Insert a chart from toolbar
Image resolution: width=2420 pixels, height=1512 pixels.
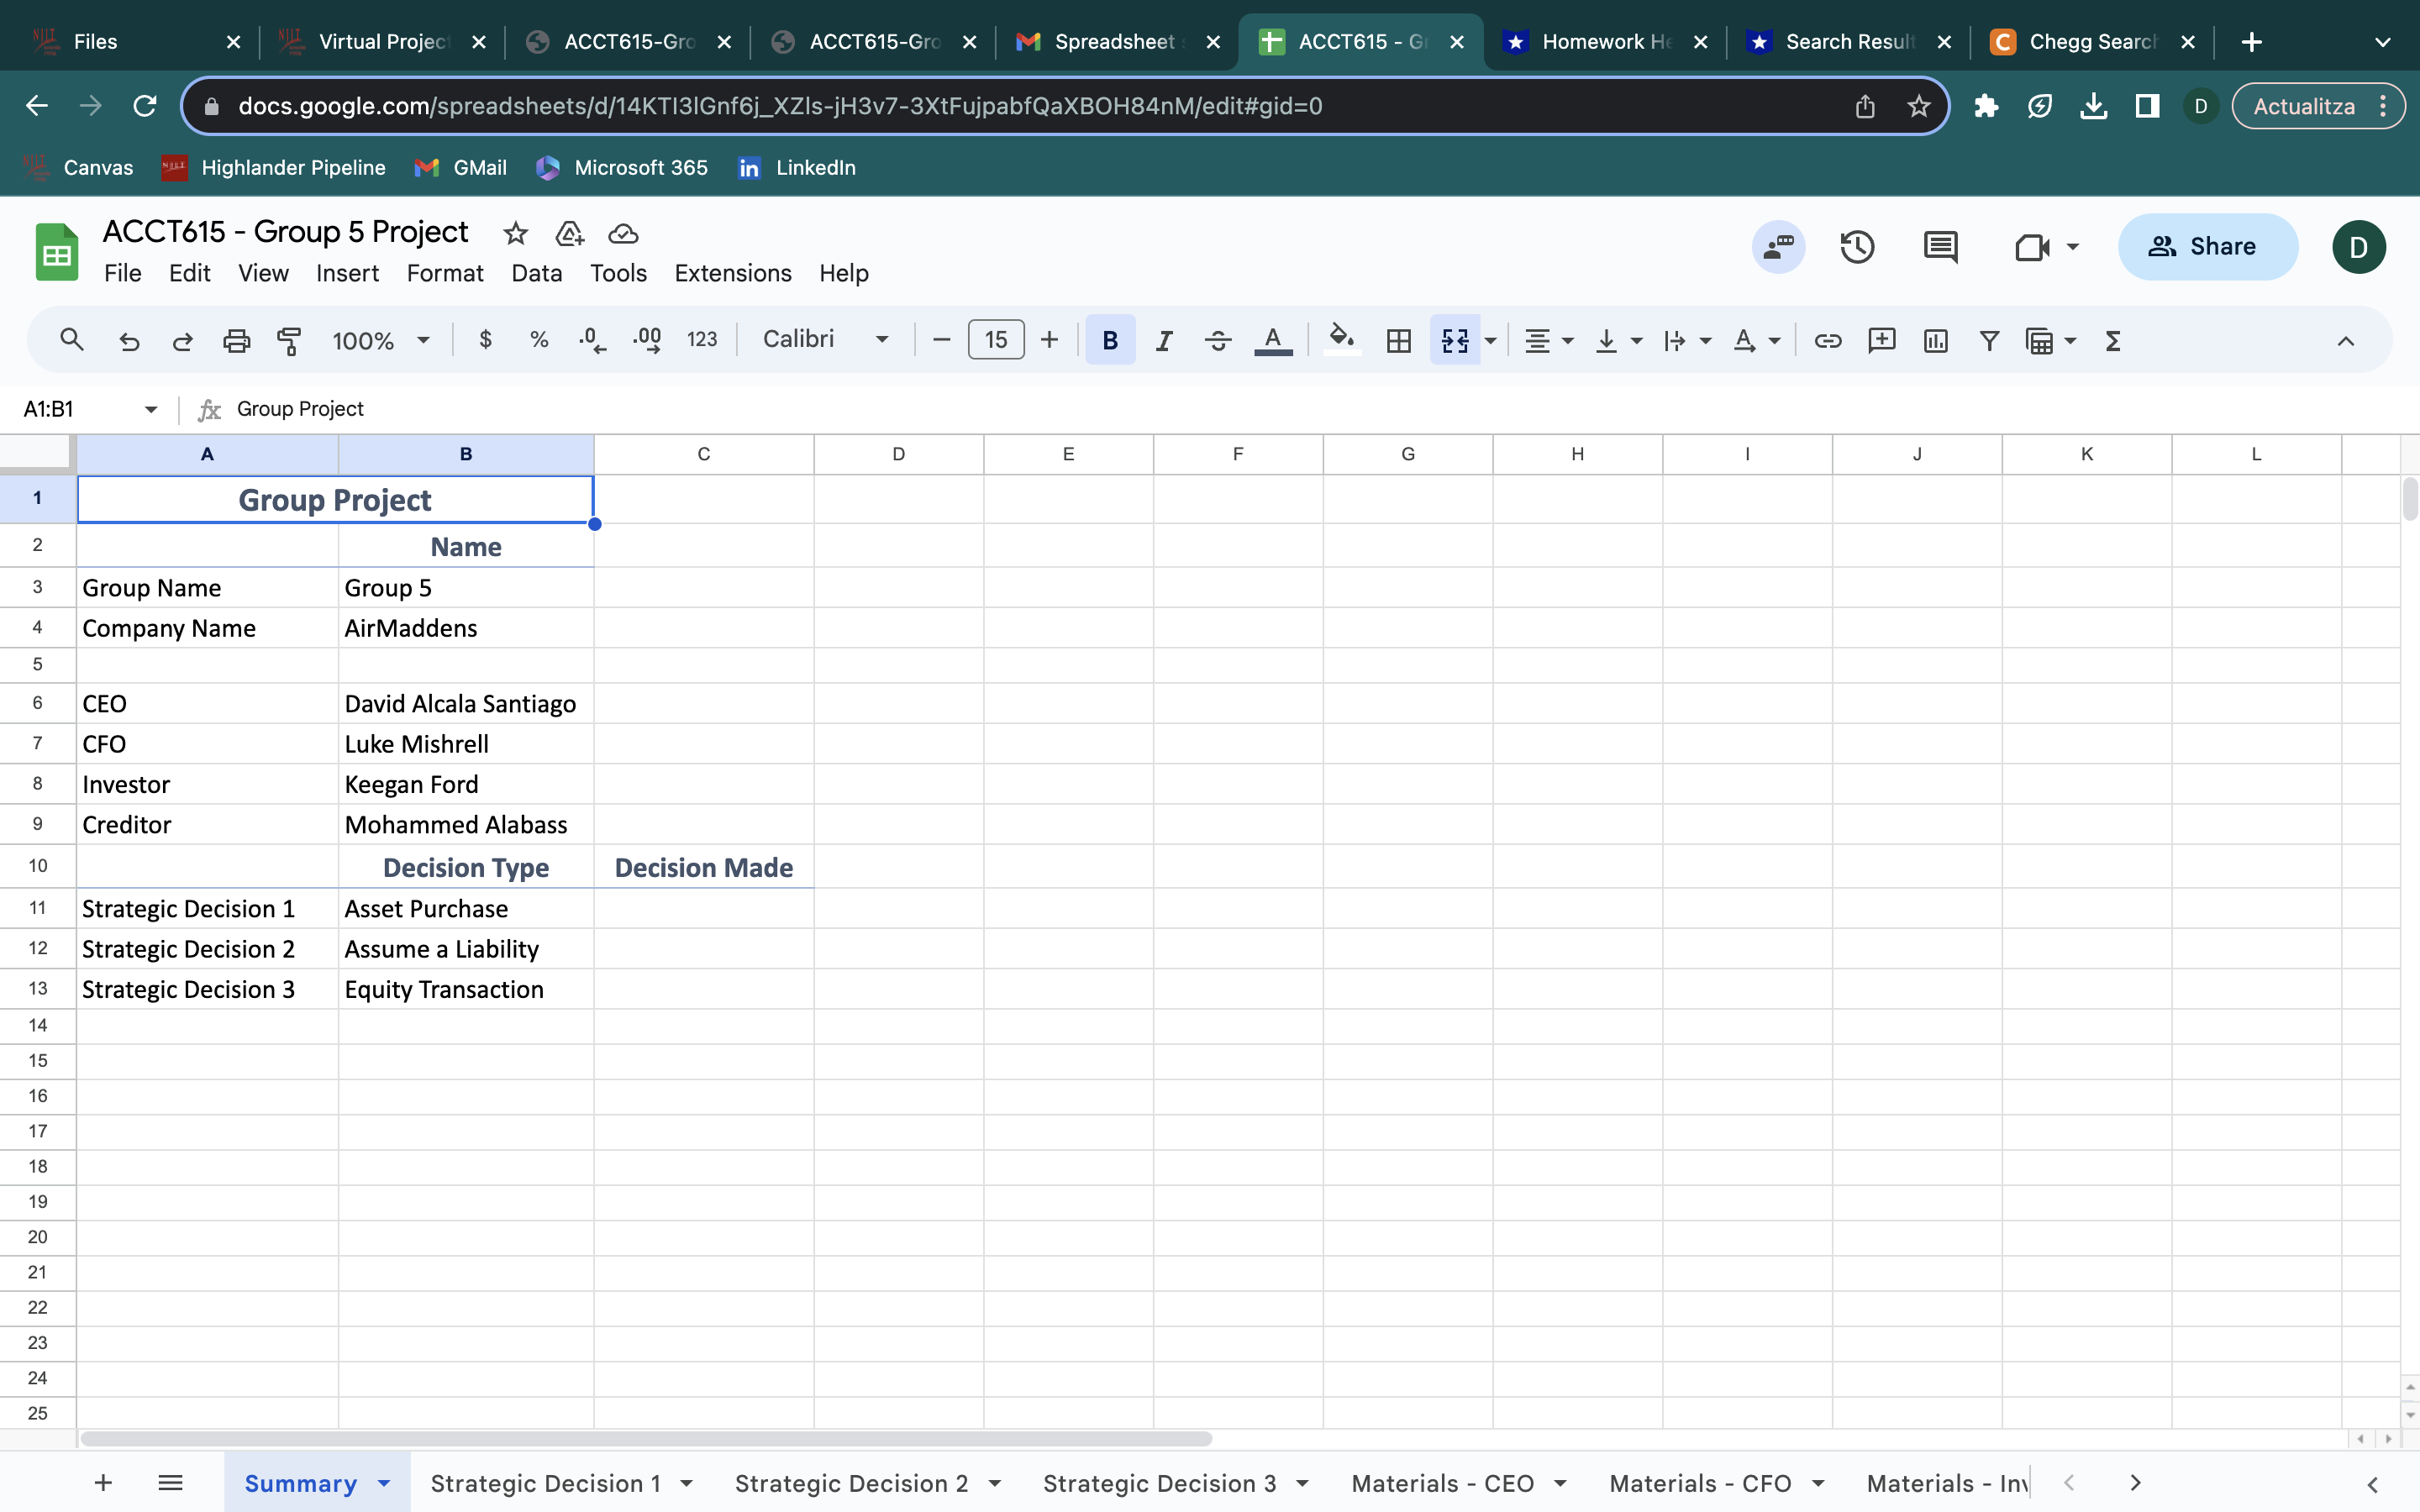(1935, 341)
